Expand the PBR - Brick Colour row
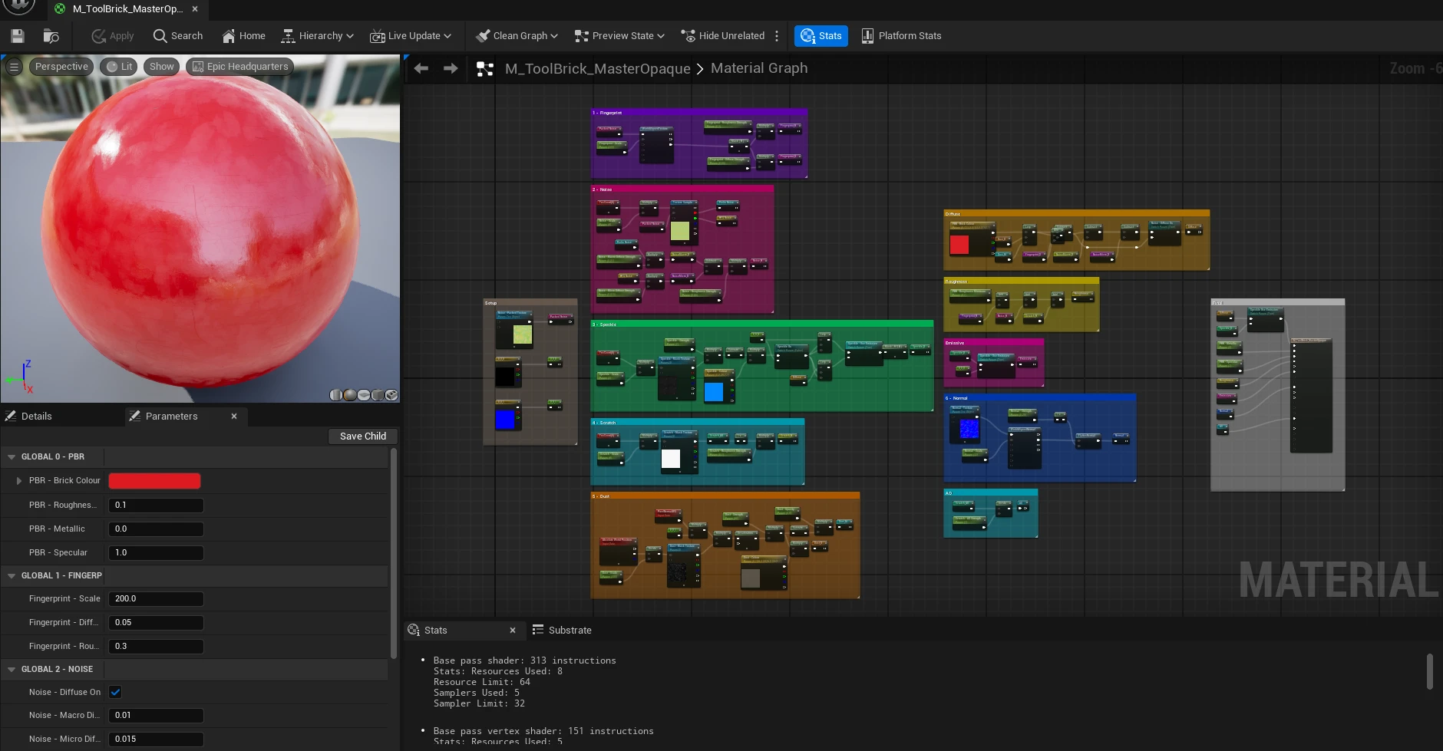The height and width of the screenshot is (751, 1443). (x=19, y=480)
